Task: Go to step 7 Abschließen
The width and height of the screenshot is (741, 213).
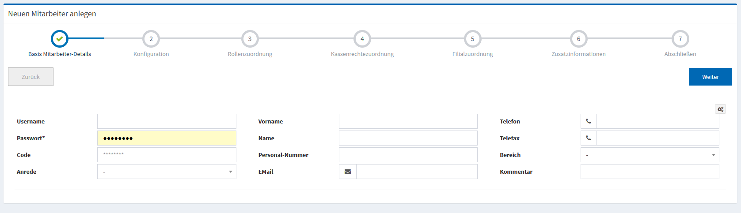Action: (680, 39)
